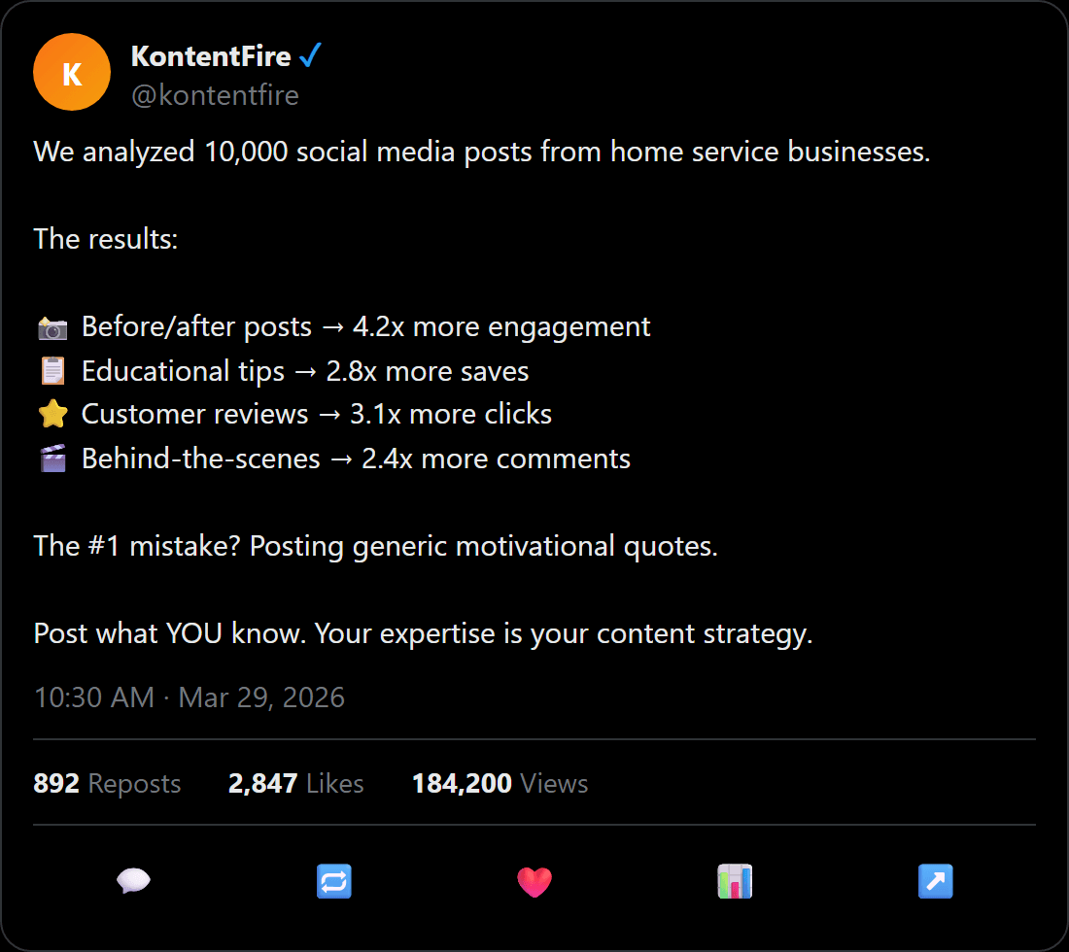Click the 184,200 Views counter
Image resolution: width=1069 pixels, height=952 pixels.
(500, 784)
